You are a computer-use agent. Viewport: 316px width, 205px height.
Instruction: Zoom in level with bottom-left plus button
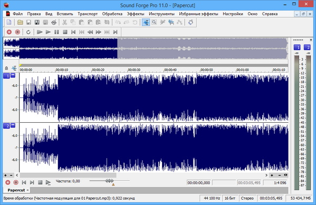5,175
